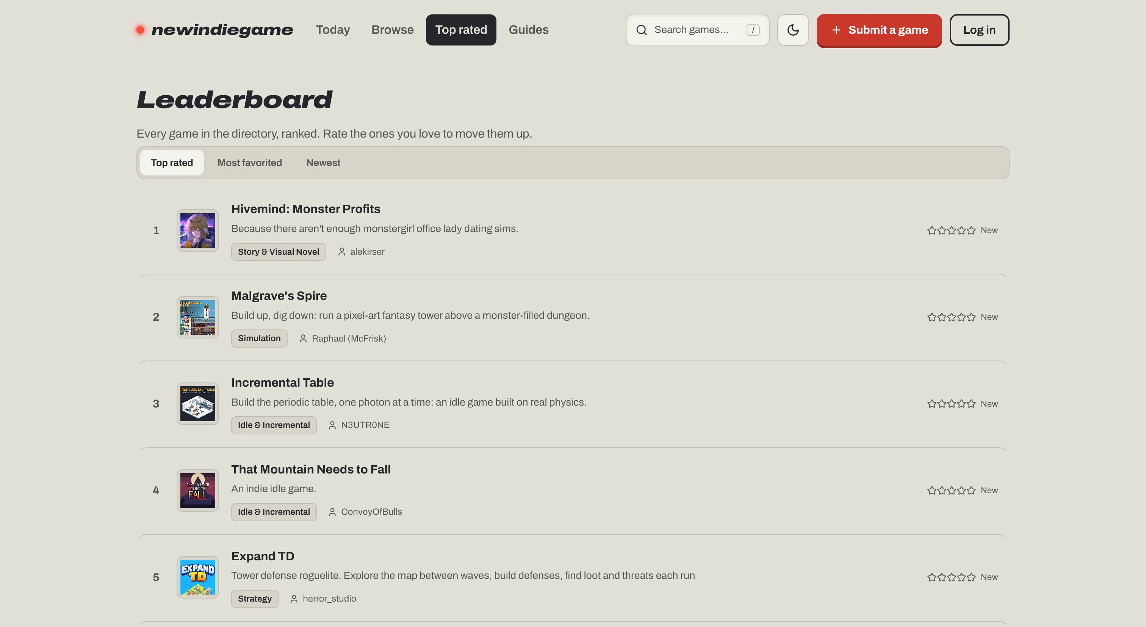Open the Today nav page
This screenshot has width=1146, height=627.
pyautogui.click(x=333, y=30)
